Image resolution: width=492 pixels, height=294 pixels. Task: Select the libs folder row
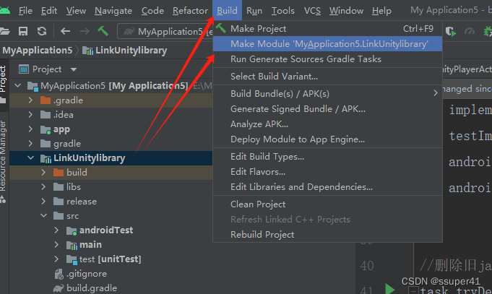111,186
